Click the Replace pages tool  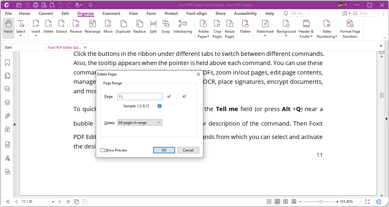(x=139, y=27)
